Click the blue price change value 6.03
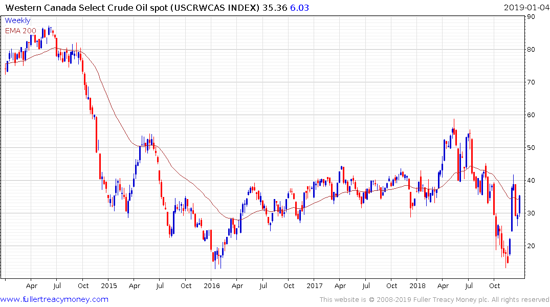Viewport: 550px width, 307px height. pos(301,8)
